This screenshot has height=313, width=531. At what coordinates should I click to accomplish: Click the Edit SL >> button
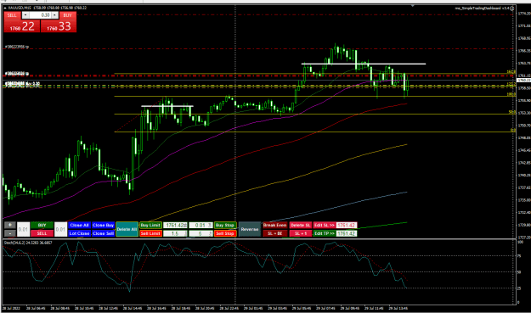325,225
